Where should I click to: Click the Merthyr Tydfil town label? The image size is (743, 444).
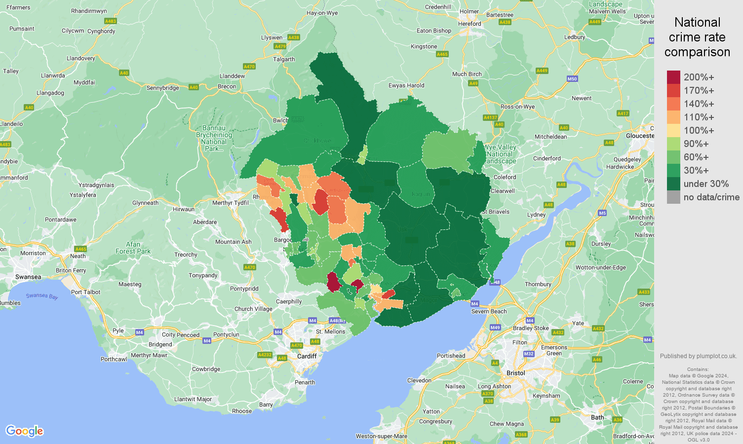pos(231,203)
